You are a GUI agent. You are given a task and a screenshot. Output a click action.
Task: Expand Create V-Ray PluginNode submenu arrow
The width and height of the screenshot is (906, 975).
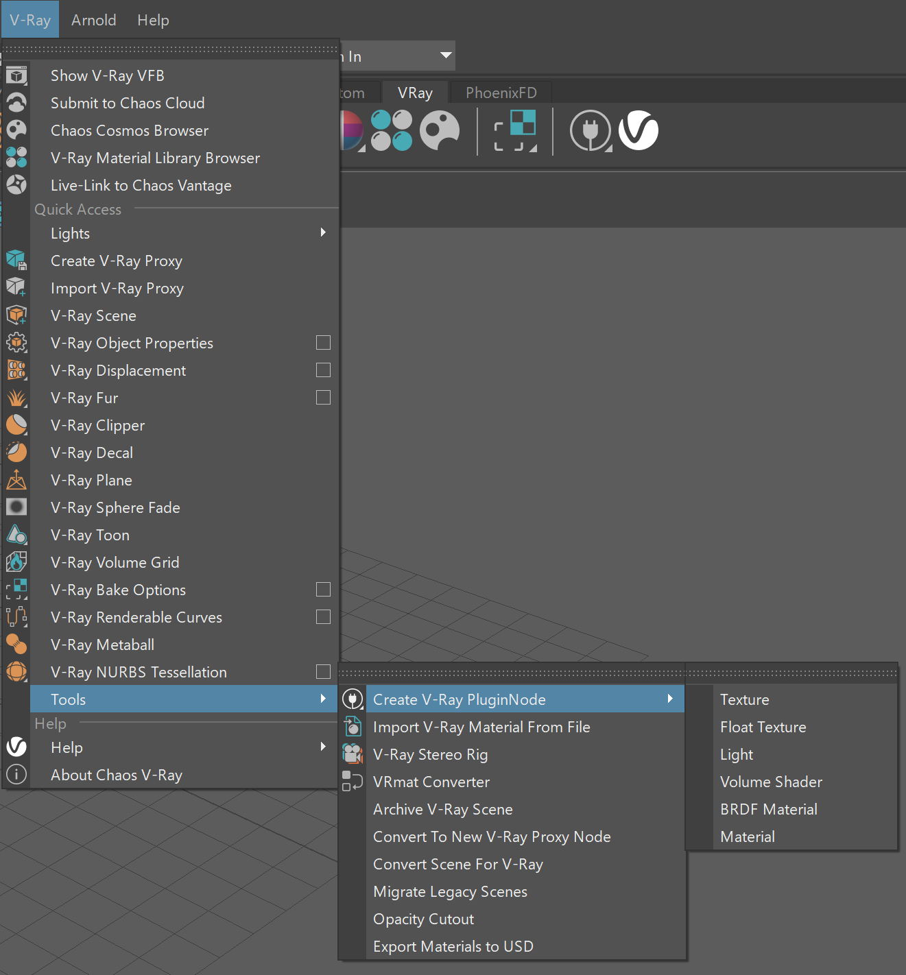point(670,699)
